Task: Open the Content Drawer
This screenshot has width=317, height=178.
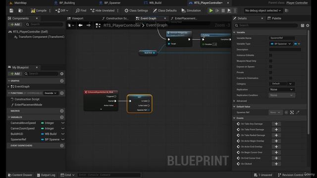Action: (20, 175)
